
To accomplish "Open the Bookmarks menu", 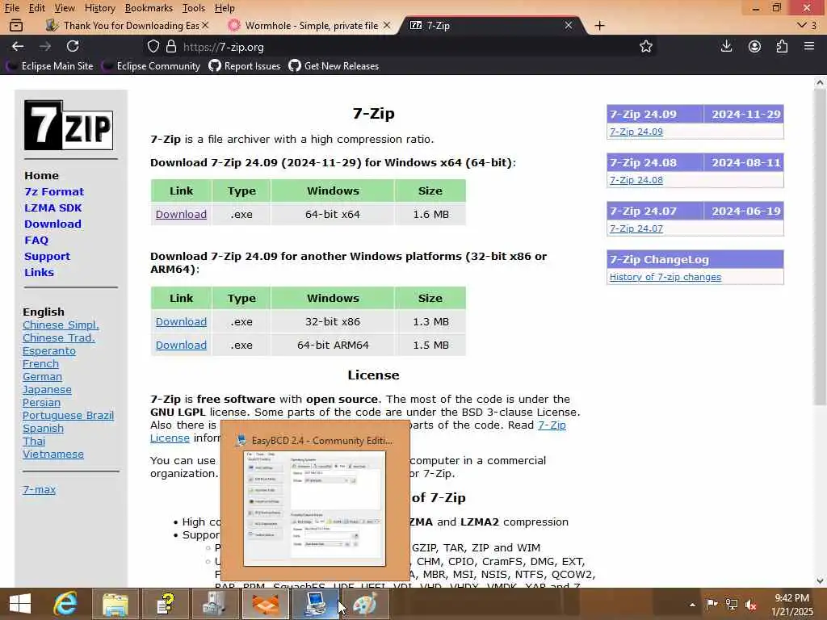I will click(149, 8).
